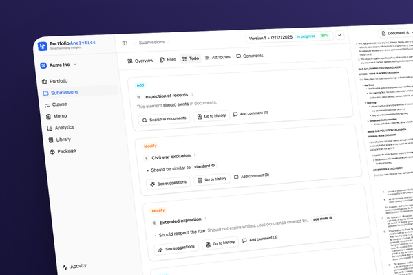Open Activity at the sidebar bottom
Viewport: 413px width, 275px height.
tap(74, 266)
